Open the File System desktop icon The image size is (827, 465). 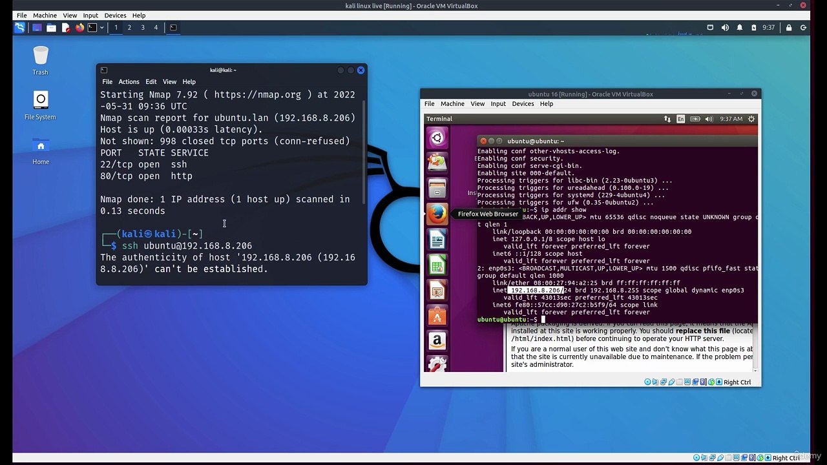(40, 106)
